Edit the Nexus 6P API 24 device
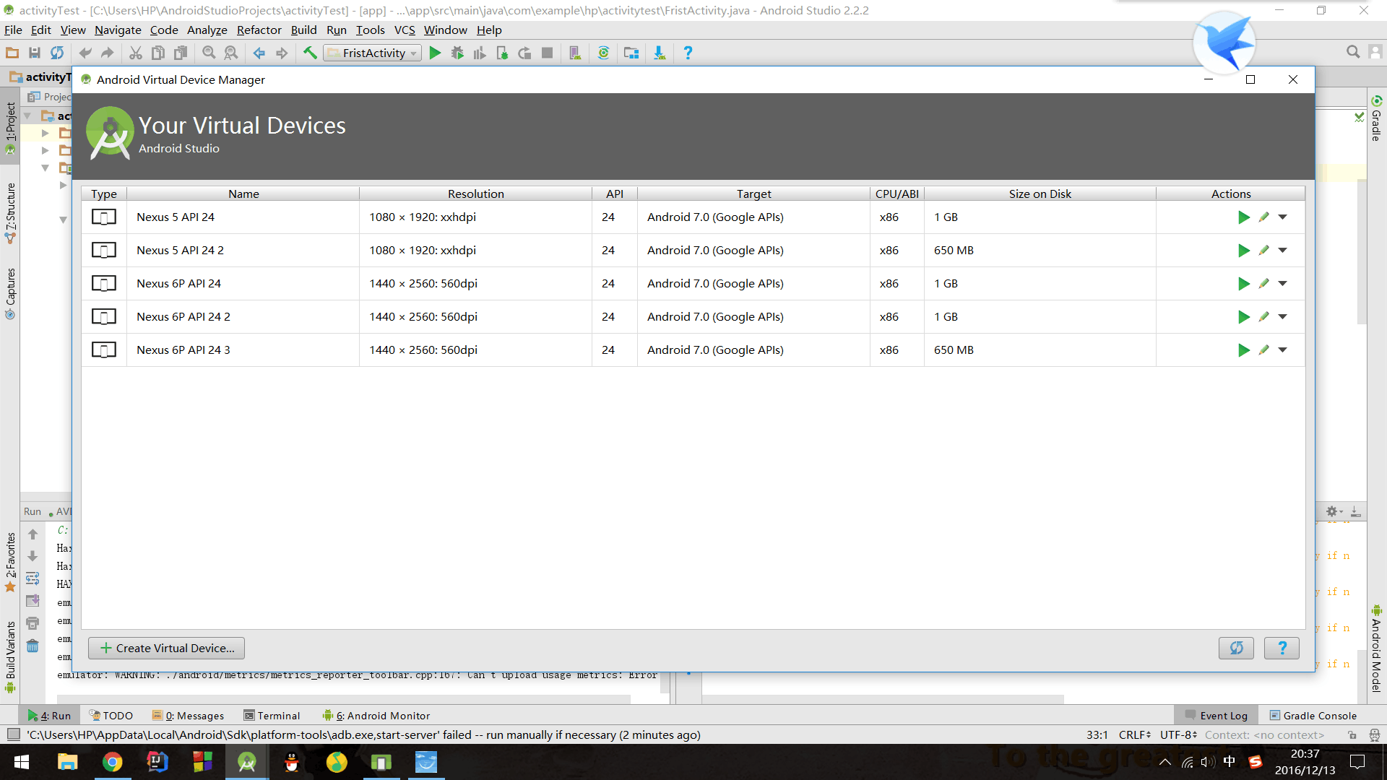Viewport: 1387px width, 780px height. tap(1263, 284)
